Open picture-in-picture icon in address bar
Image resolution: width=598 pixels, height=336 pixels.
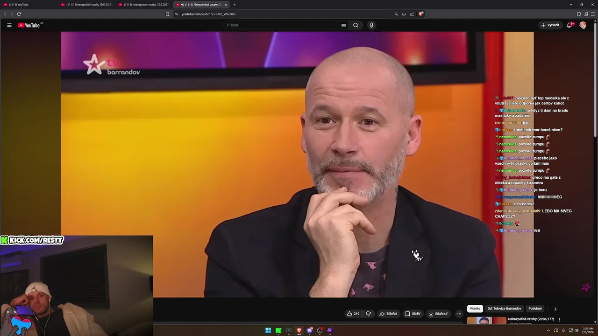point(404,14)
